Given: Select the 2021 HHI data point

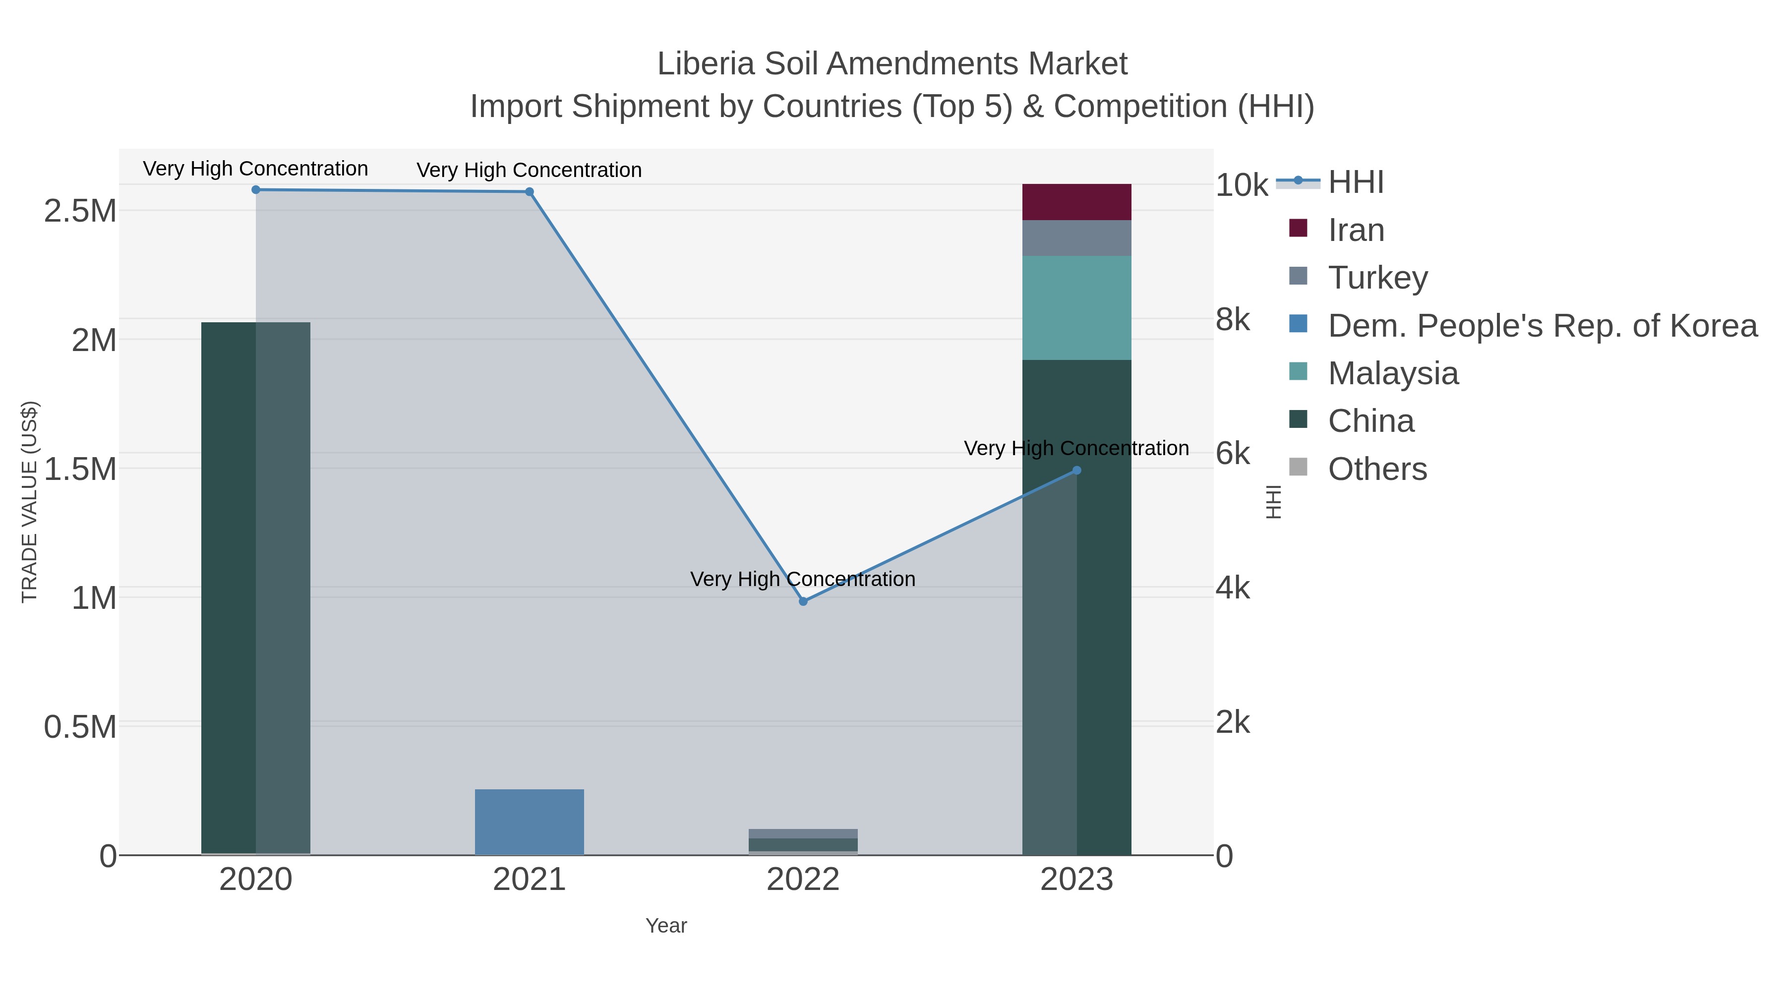Looking at the screenshot, I should coord(530,192).
